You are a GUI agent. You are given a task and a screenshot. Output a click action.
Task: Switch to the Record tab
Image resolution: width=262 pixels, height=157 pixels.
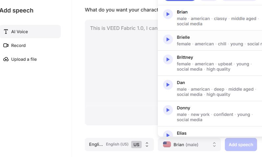click(18, 45)
